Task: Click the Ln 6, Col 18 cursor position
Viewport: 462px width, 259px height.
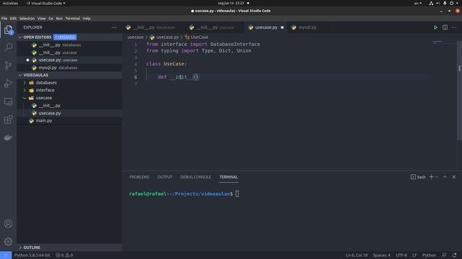Action: [x=357, y=255]
